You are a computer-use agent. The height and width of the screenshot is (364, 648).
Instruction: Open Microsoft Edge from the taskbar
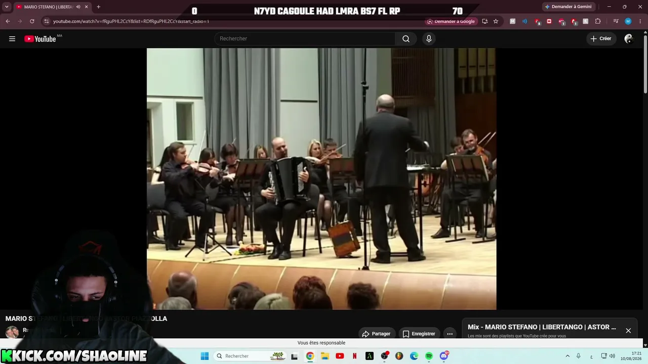point(414,356)
